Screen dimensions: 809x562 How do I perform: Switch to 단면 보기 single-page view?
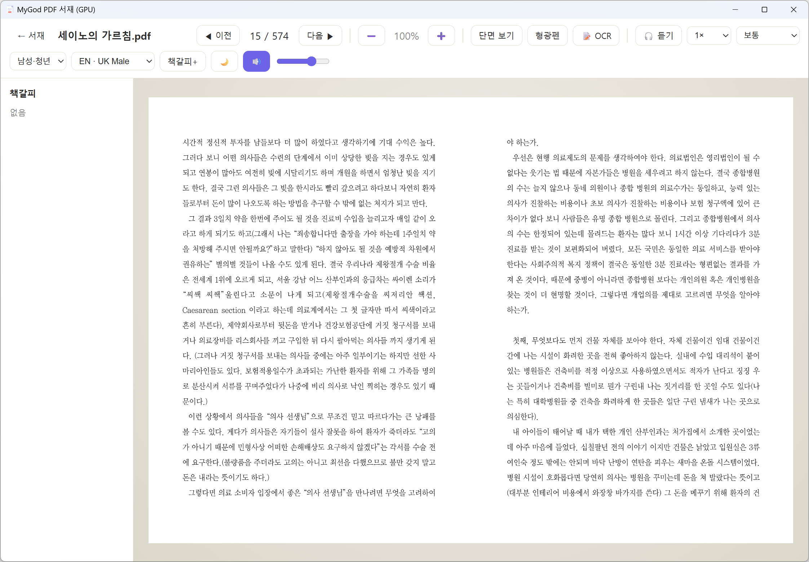(x=496, y=36)
